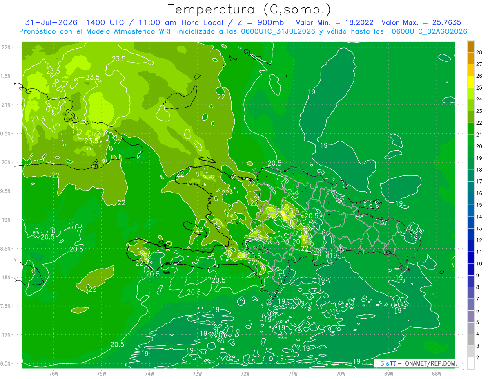Click the dark orange swatch above 28 on colorbar
Viewport: 490px width, 379px height.
tap(471, 46)
